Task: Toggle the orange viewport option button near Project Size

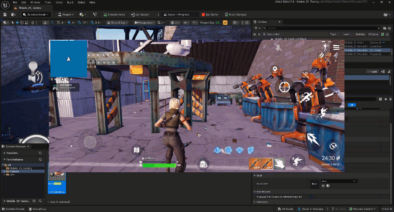Action: click(225, 22)
